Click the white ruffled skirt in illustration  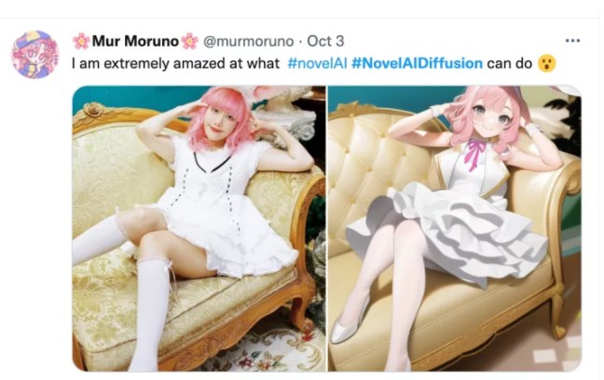point(448,231)
